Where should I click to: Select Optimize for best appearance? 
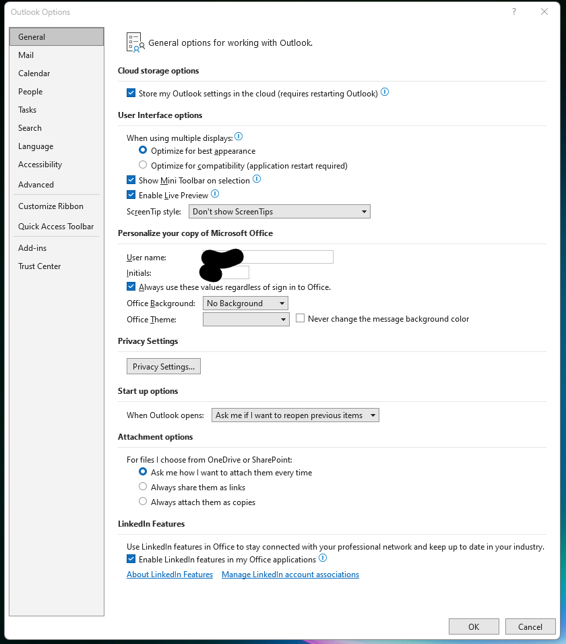pos(143,150)
